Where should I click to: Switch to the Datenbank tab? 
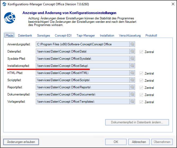tap(25, 36)
